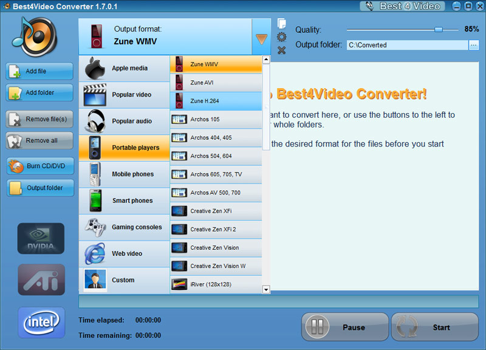Click the Intel acceleration icon
This screenshot has height=350, width=486.
pyautogui.click(x=41, y=323)
